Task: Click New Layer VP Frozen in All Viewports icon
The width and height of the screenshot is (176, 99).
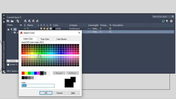Action: click(x=29, y=21)
